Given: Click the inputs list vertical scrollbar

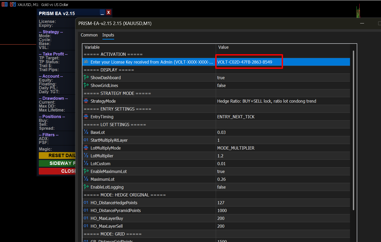Looking at the screenshot, I should tap(353, 130).
